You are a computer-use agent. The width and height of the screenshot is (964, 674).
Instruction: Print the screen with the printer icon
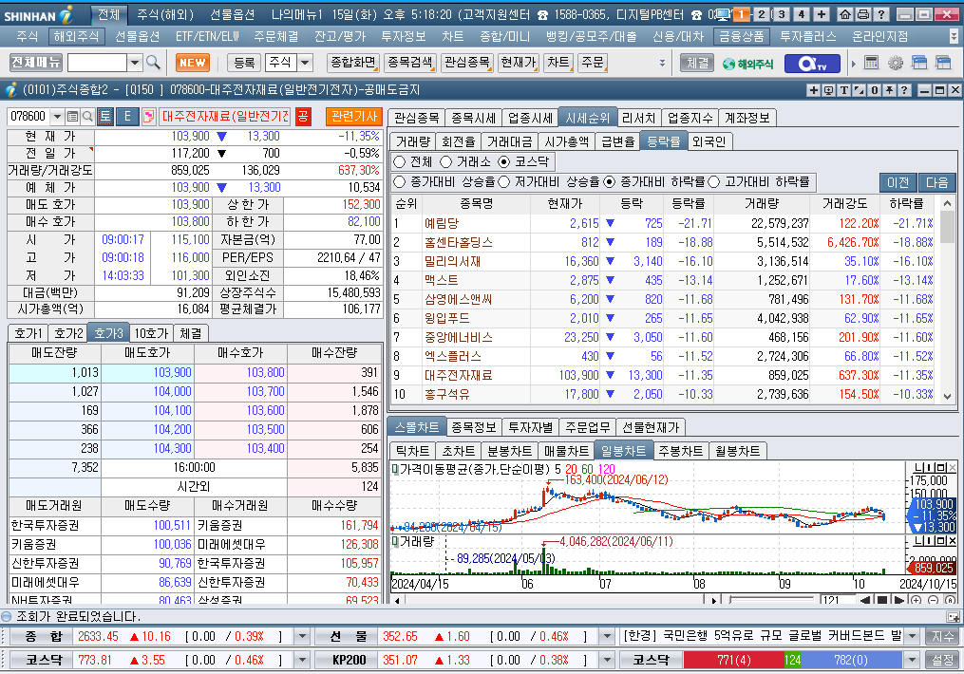(863, 14)
